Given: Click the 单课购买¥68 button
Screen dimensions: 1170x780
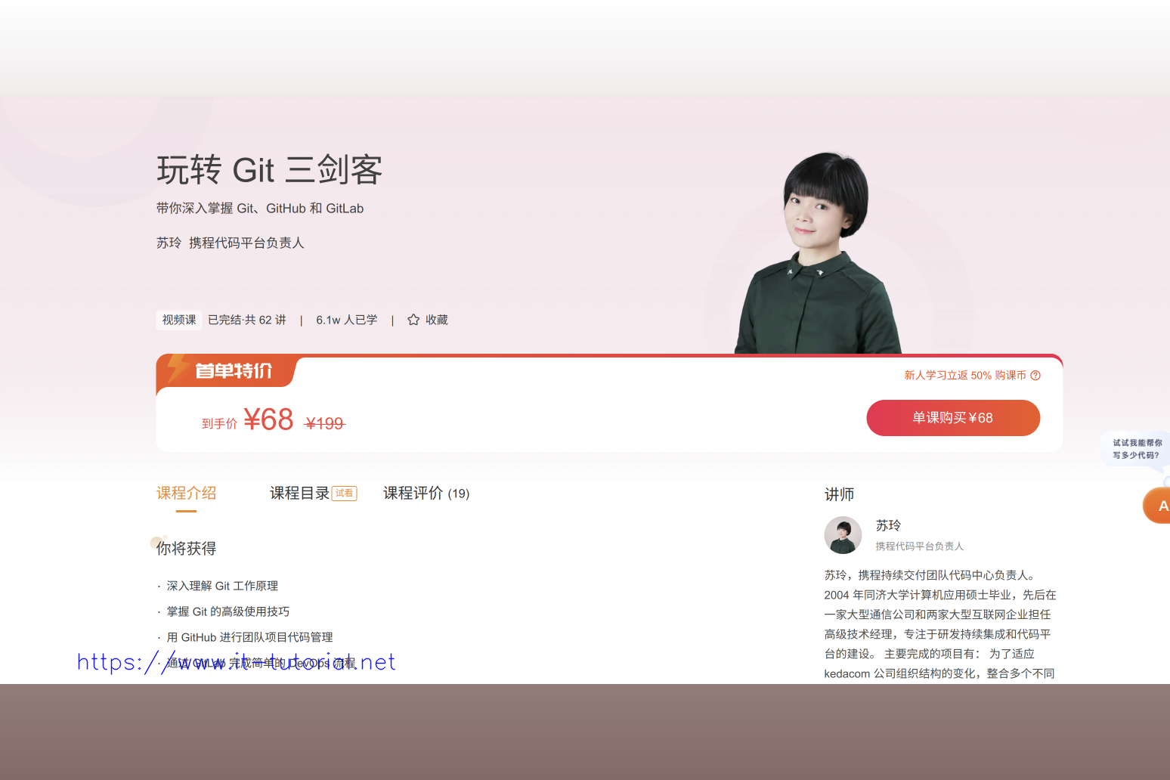Looking at the screenshot, I should [x=953, y=418].
